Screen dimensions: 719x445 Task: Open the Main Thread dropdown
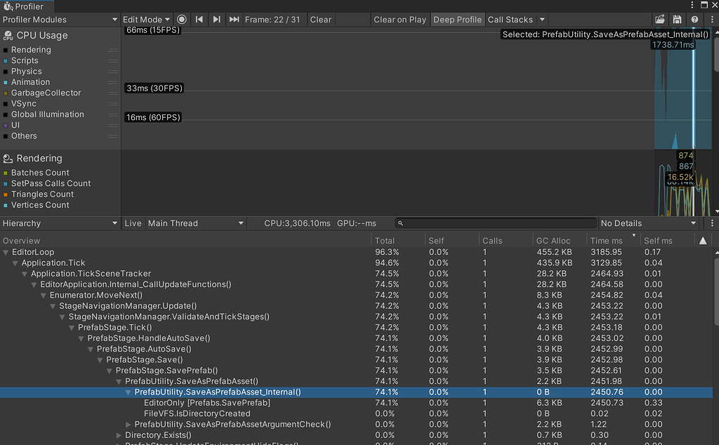pyautogui.click(x=195, y=222)
